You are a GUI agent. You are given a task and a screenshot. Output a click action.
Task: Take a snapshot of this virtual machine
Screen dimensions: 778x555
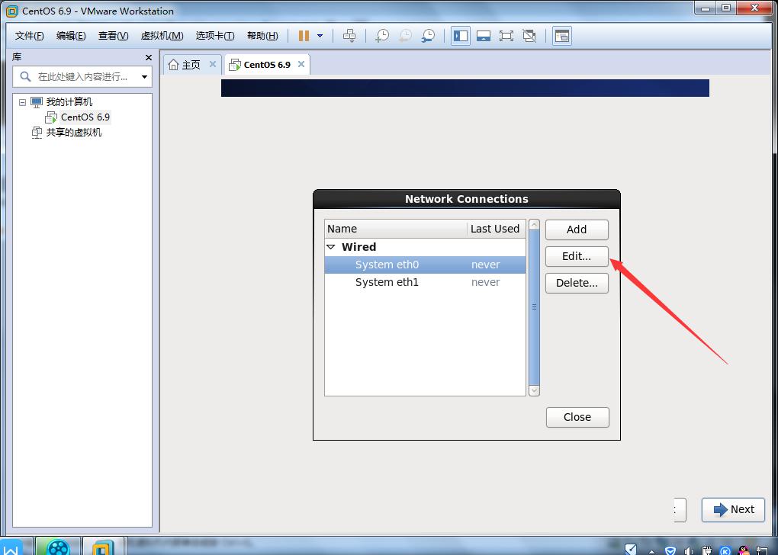point(382,36)
